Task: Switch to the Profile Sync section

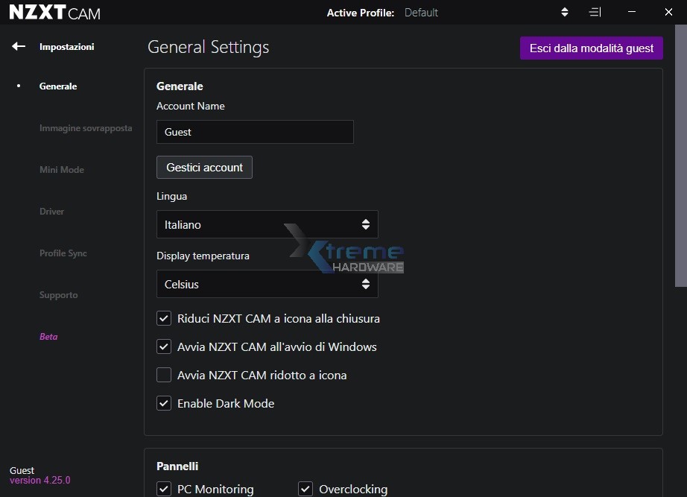Action: click(x=63, y=253)
